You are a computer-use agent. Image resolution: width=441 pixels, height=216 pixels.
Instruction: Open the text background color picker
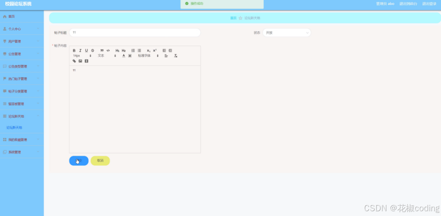tap(130, 56)
